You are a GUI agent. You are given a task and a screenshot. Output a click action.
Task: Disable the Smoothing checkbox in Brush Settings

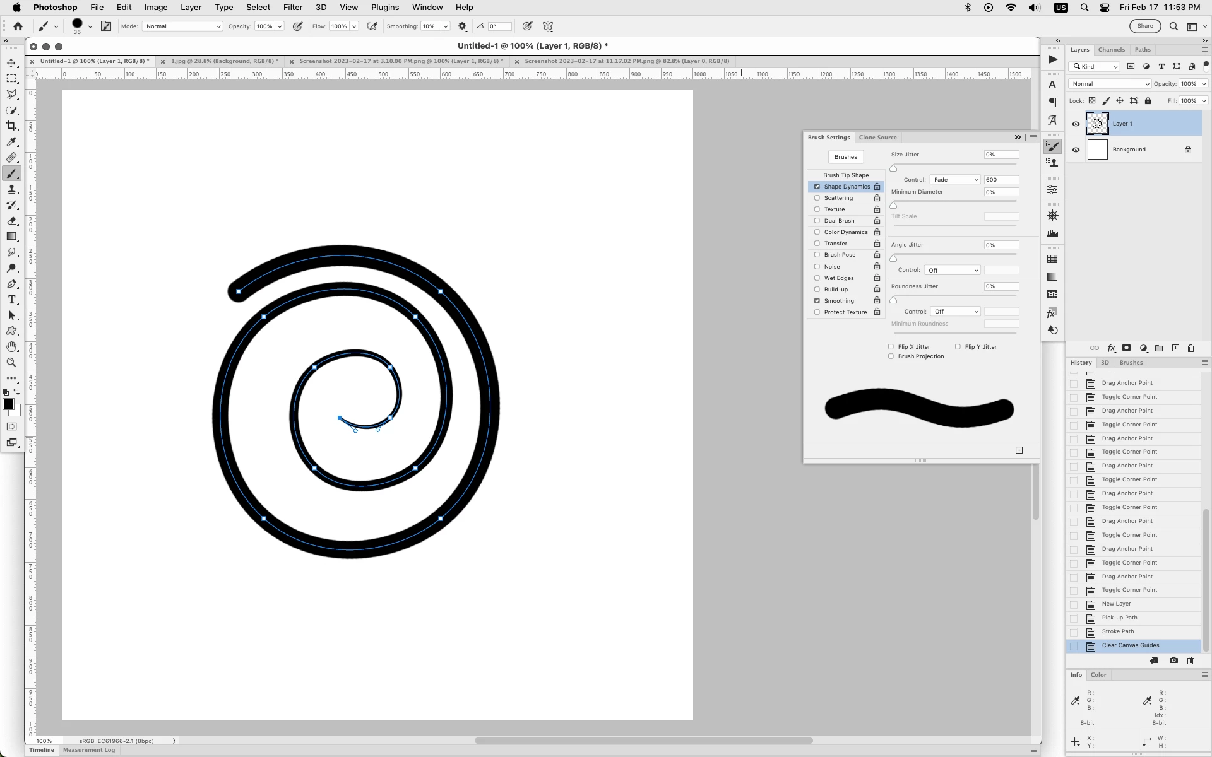pyautogui.click(x=817, y=301)
